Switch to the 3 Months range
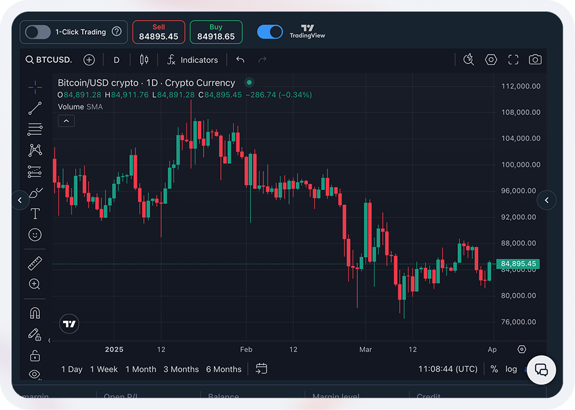Screen dimensions: 575x410 [x=181, y=370]
